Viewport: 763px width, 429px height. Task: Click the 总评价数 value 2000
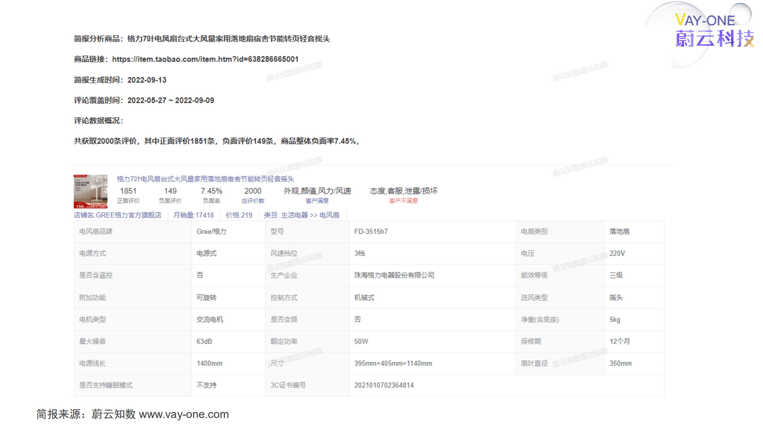pos(253,191)
